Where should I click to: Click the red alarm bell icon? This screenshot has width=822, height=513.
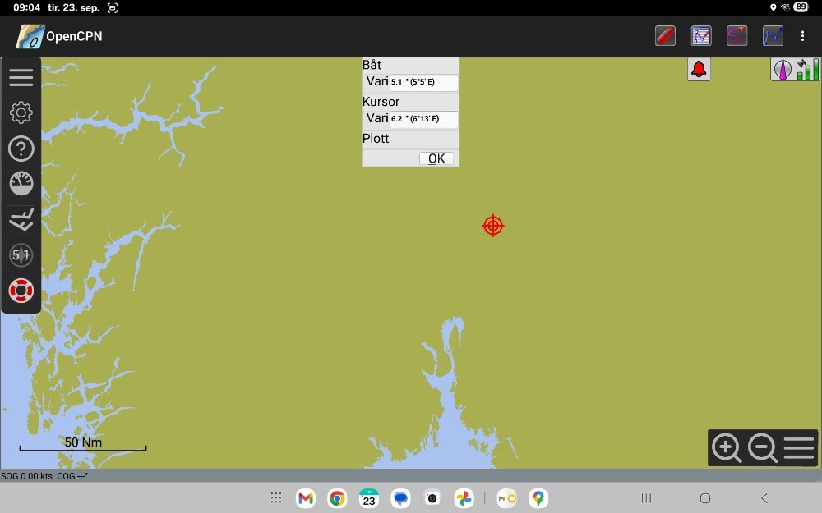[x=699, y=70]
